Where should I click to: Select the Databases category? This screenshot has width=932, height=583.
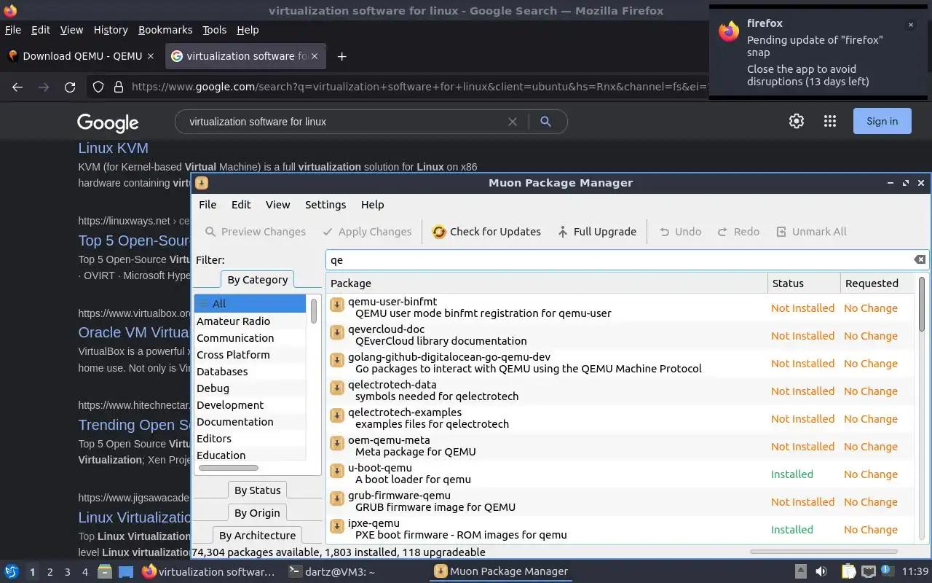point(250,372)
